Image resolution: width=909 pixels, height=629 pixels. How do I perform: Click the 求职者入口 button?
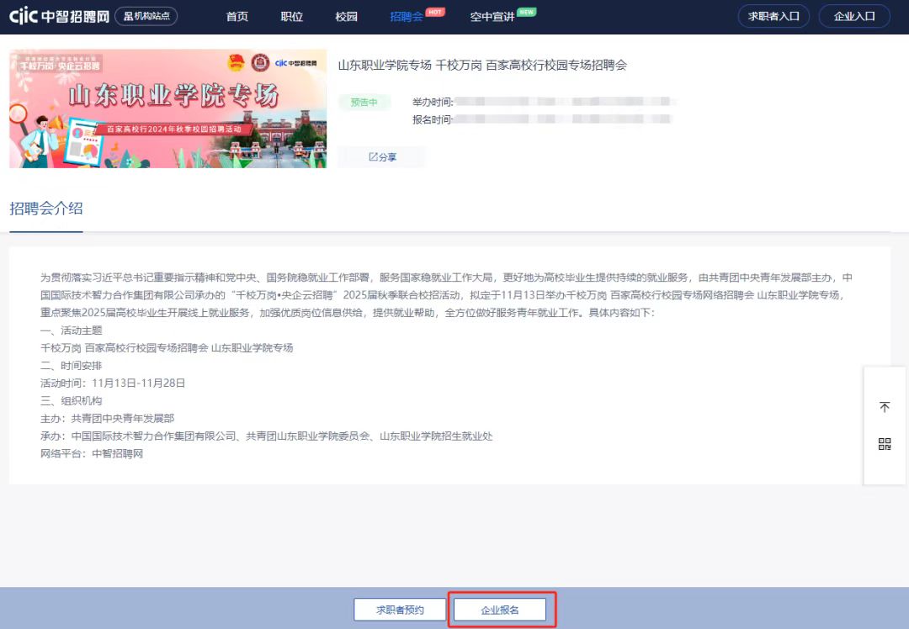[x=773, y=16]
